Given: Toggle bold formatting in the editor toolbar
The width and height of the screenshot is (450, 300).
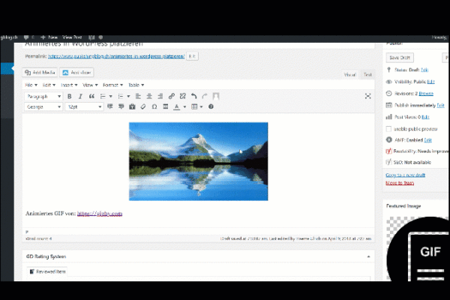Looking at the screenshot, I should 69,96.
